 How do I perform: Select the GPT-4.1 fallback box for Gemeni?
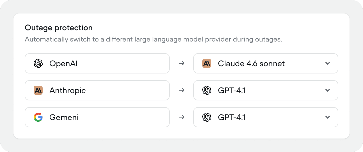coord(266,117)
